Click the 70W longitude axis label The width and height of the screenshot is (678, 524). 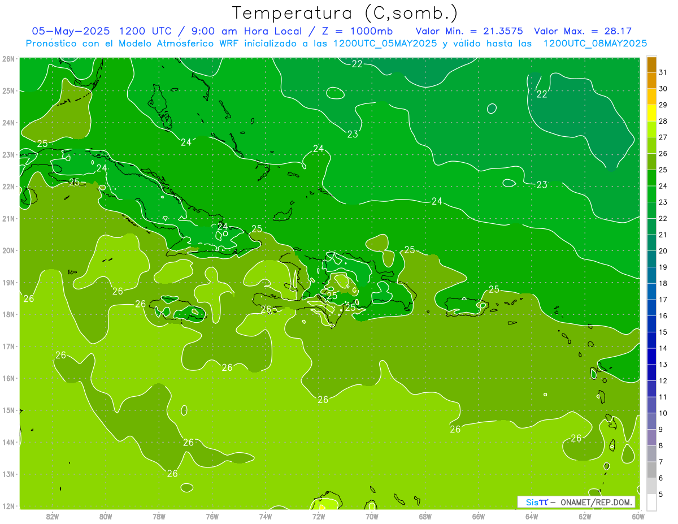tap(372, 516)
